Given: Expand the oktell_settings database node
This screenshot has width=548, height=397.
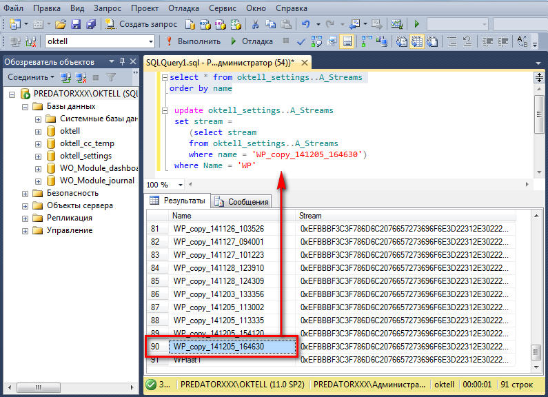Looking at the screenshot, I should 39,156.
